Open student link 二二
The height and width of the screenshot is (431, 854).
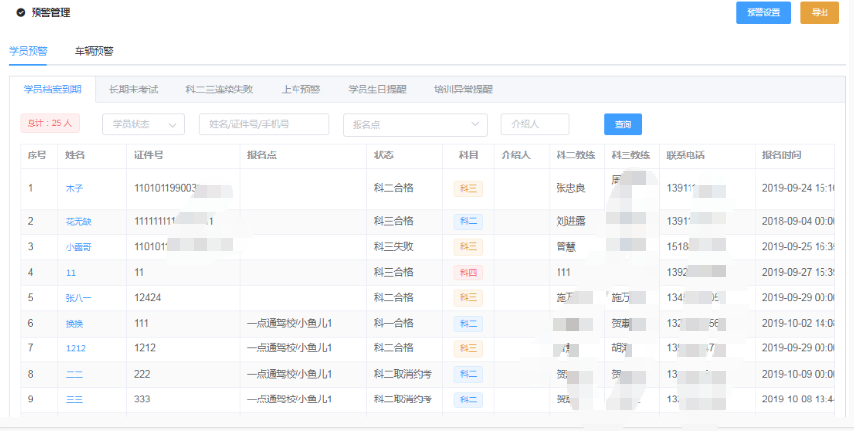pyautogui.click(x=74, y=374)
